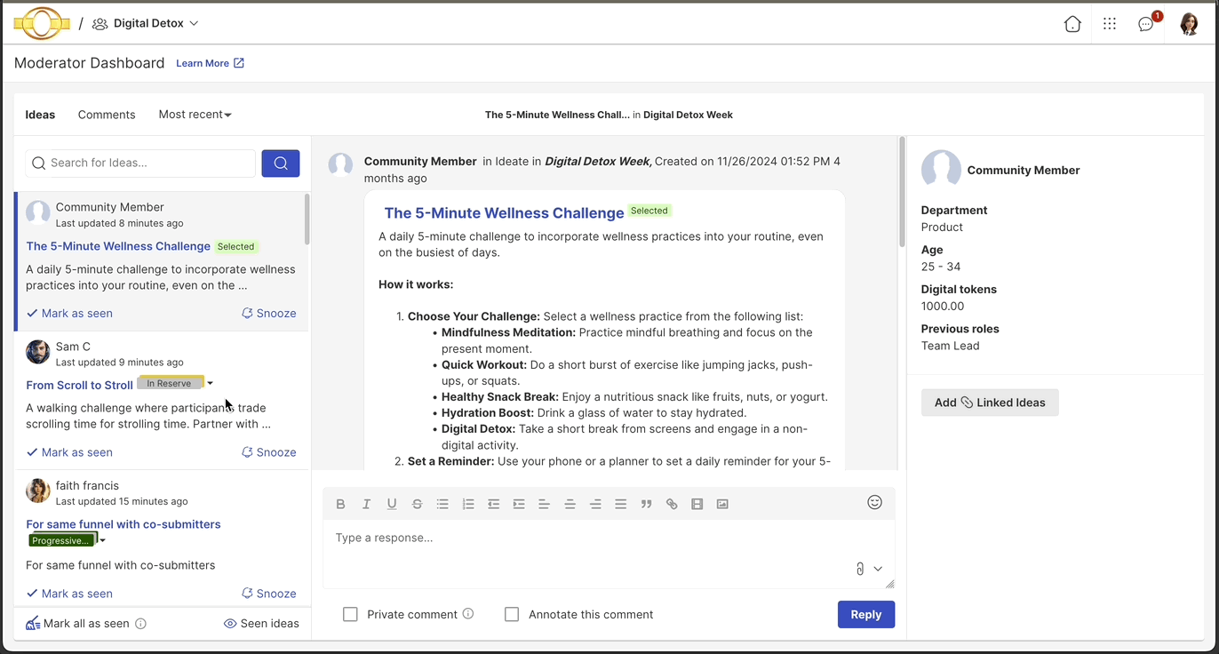Screen dimensions: 1219x654
Task: Apply strikethrough formatting in the editor
Action: pos(417,504)
